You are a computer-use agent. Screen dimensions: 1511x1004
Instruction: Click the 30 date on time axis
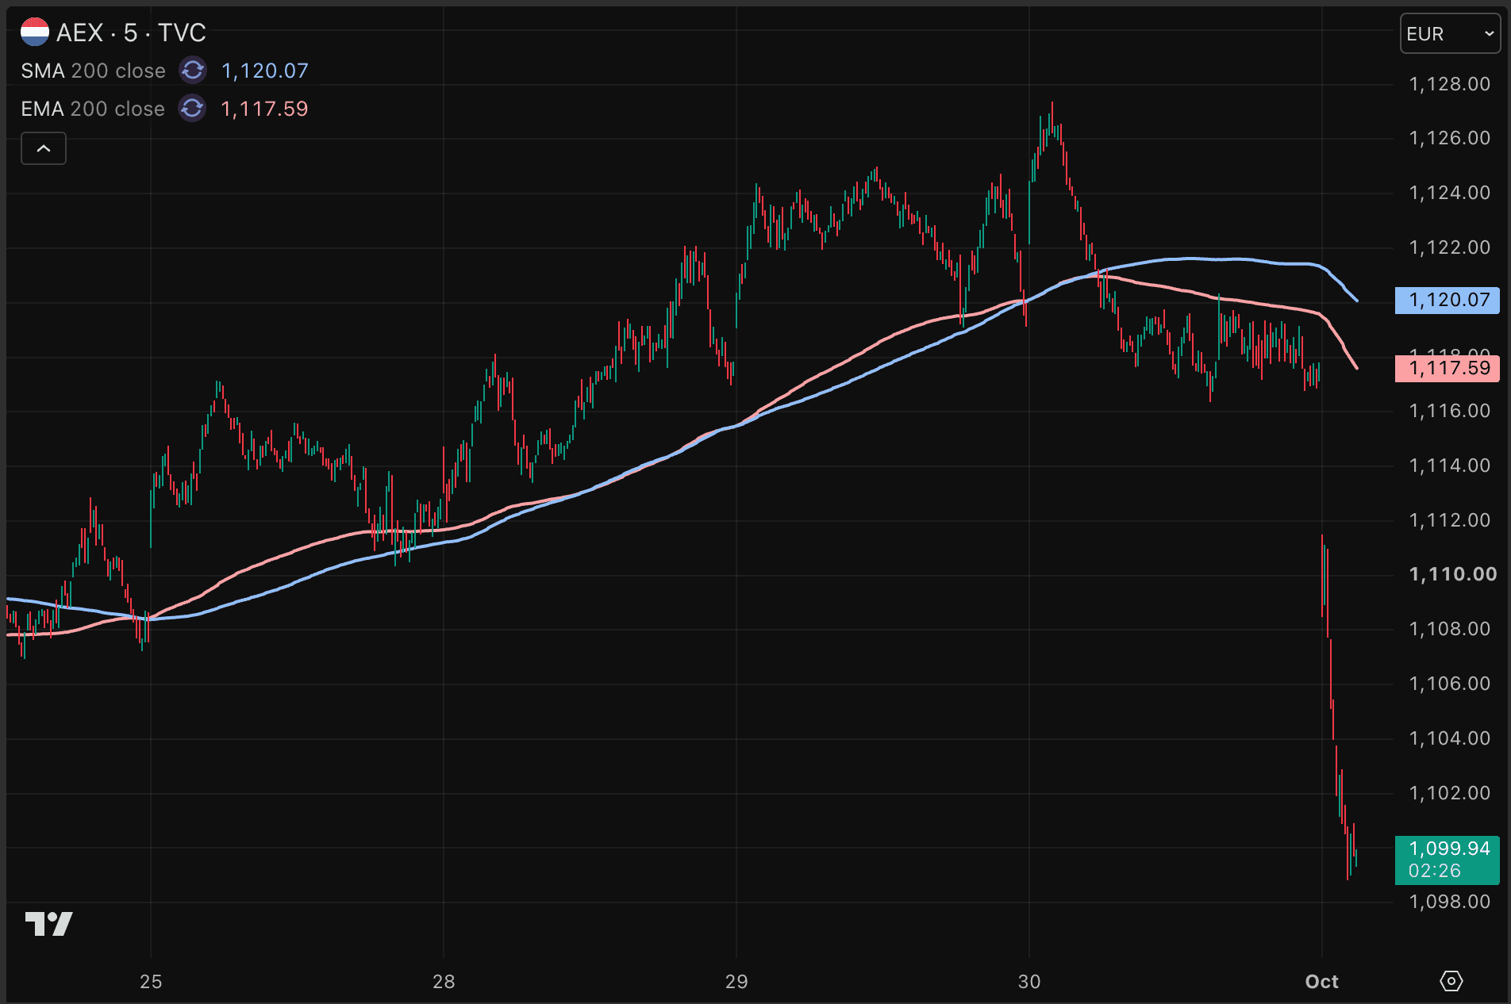tap(1029, 982)
